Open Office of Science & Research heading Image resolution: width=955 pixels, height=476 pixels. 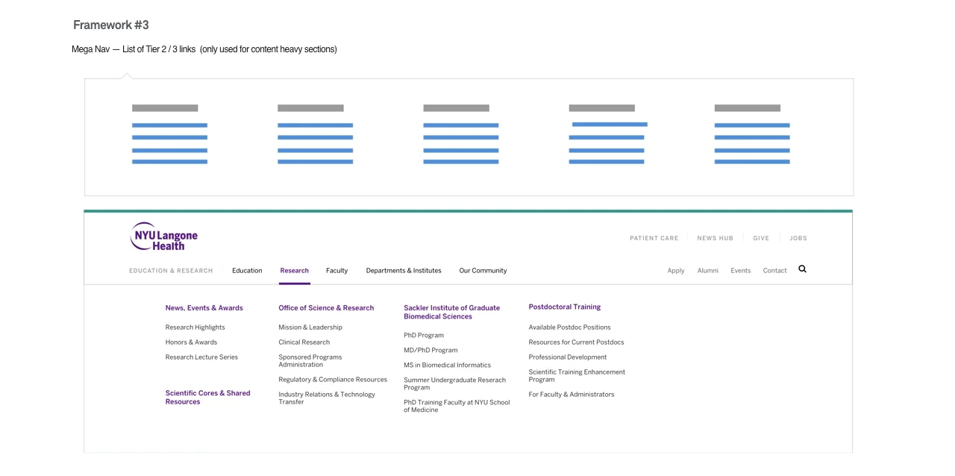[x=326, y=308]
